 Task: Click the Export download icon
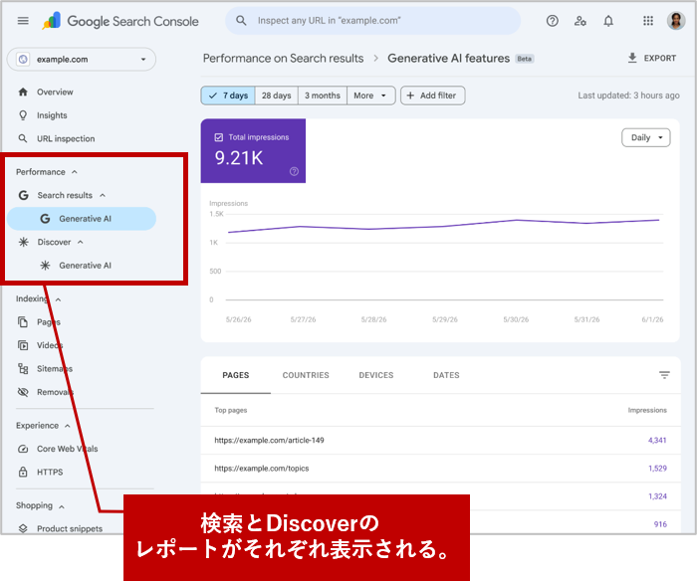(x=632, y=58)
